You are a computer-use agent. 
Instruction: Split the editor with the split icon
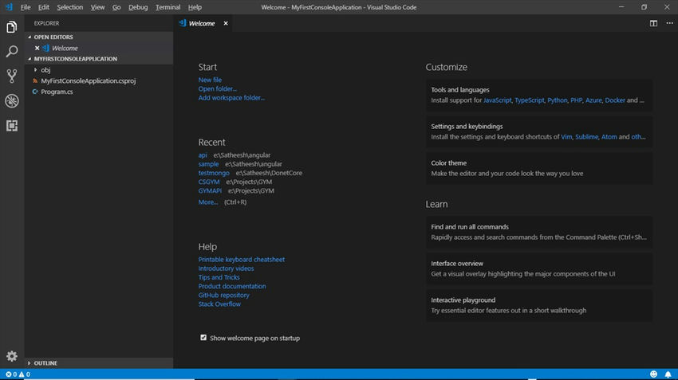coord(653,24)
